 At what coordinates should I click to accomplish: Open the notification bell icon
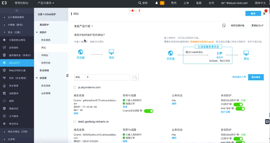(x=156, y=3)
